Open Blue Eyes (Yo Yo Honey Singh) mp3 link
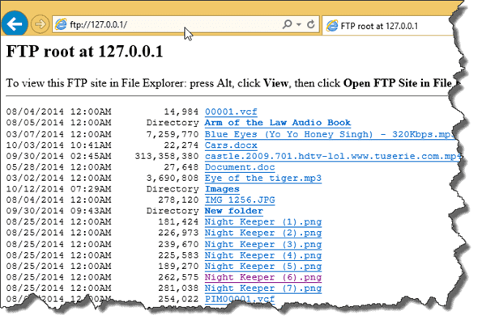The width and height of the screenshot is (482, 328). 330,134
